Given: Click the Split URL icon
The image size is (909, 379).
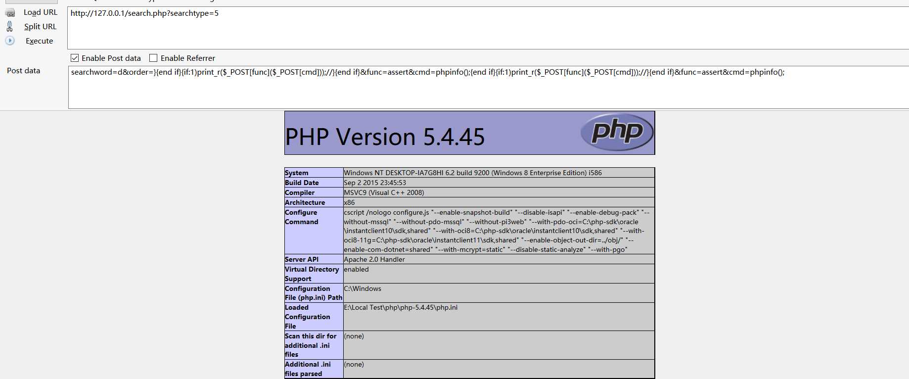Looking at the screenshot, I should tap(9, 26).
